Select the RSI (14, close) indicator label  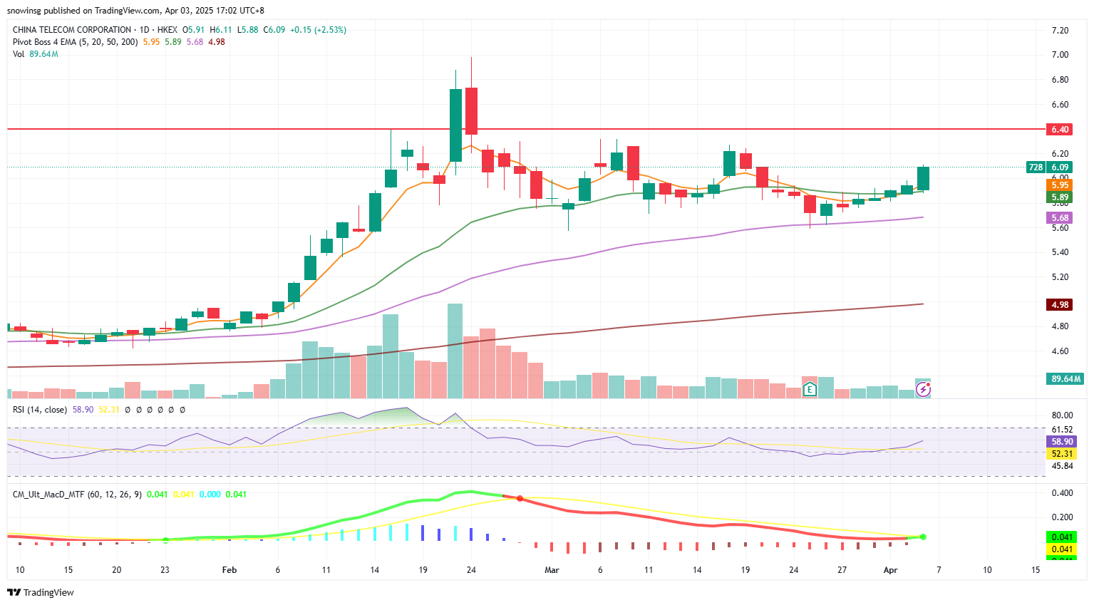coord(40,410)
